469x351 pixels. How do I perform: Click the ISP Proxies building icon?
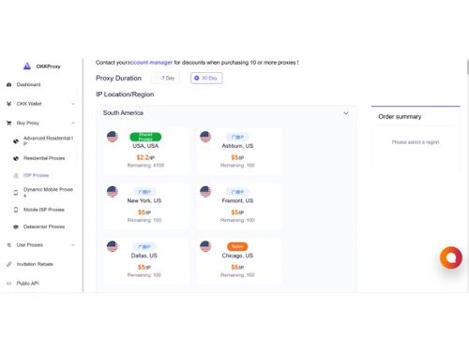click(x=16, y=175)
